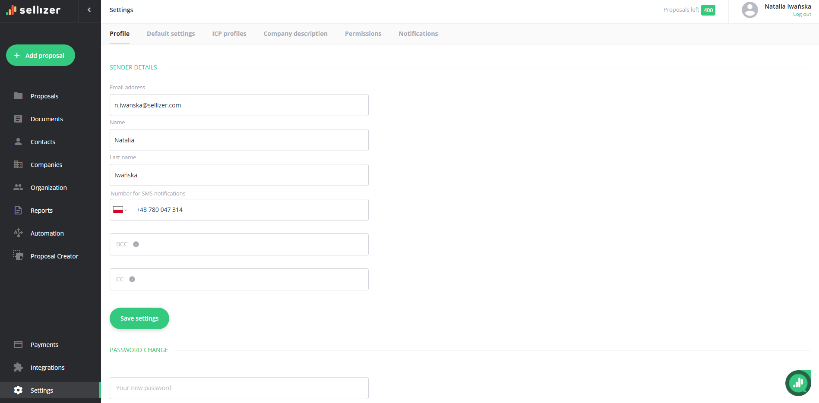Open the Sellizer chat widget
The image size is (819, 403).
[x=798, y=383]
